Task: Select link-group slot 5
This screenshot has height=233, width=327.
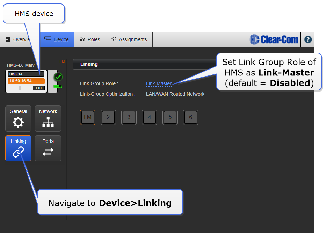Action: (170, 117)
